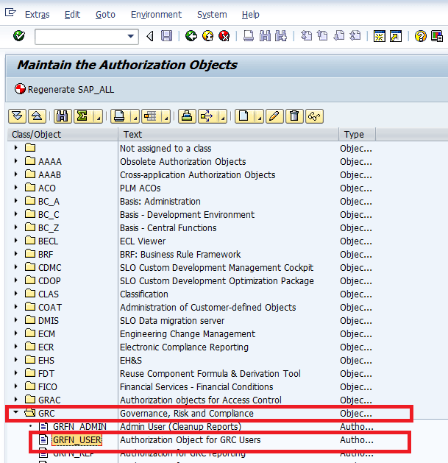Image resolution: width=448 pixels, height=463 pixels.
Task: Open the Environment menu
Action: pos(157,15)
